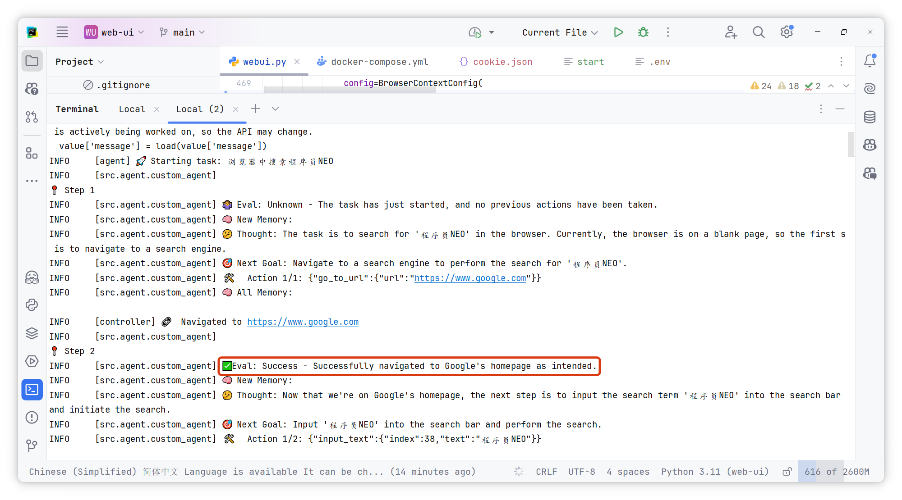Click the background tasks progress spinner
Image resolution: width=902 pixels, height=500 pixels.
519,472
